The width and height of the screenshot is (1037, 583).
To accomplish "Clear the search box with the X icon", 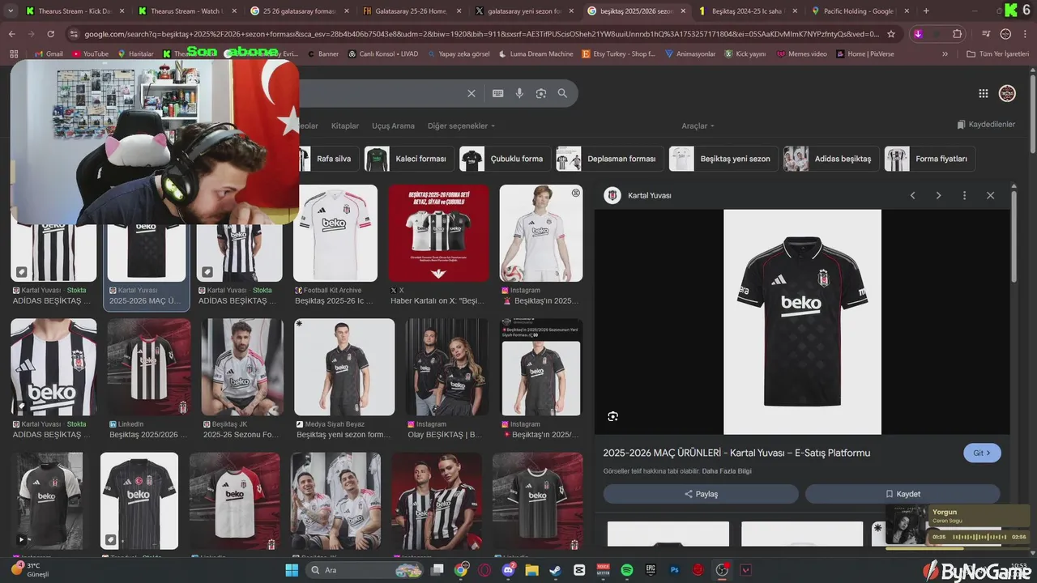I will coord(472,93).
